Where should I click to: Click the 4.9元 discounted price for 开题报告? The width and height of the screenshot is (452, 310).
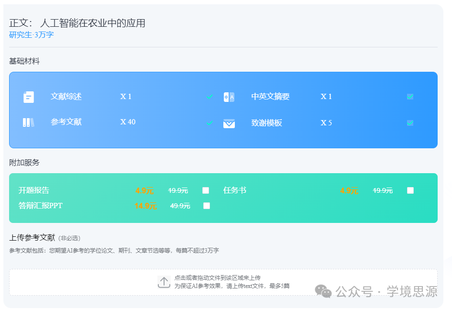145,190
